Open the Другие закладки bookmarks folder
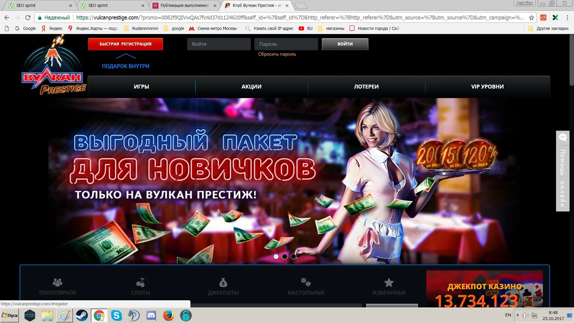The image size is (574, 323). (x=549, y=28)
